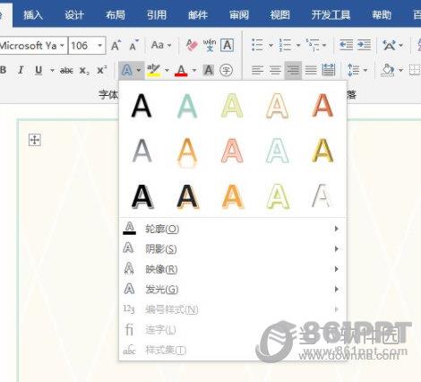Expand the text highlight color dropdown arrow

pos(167,71)
